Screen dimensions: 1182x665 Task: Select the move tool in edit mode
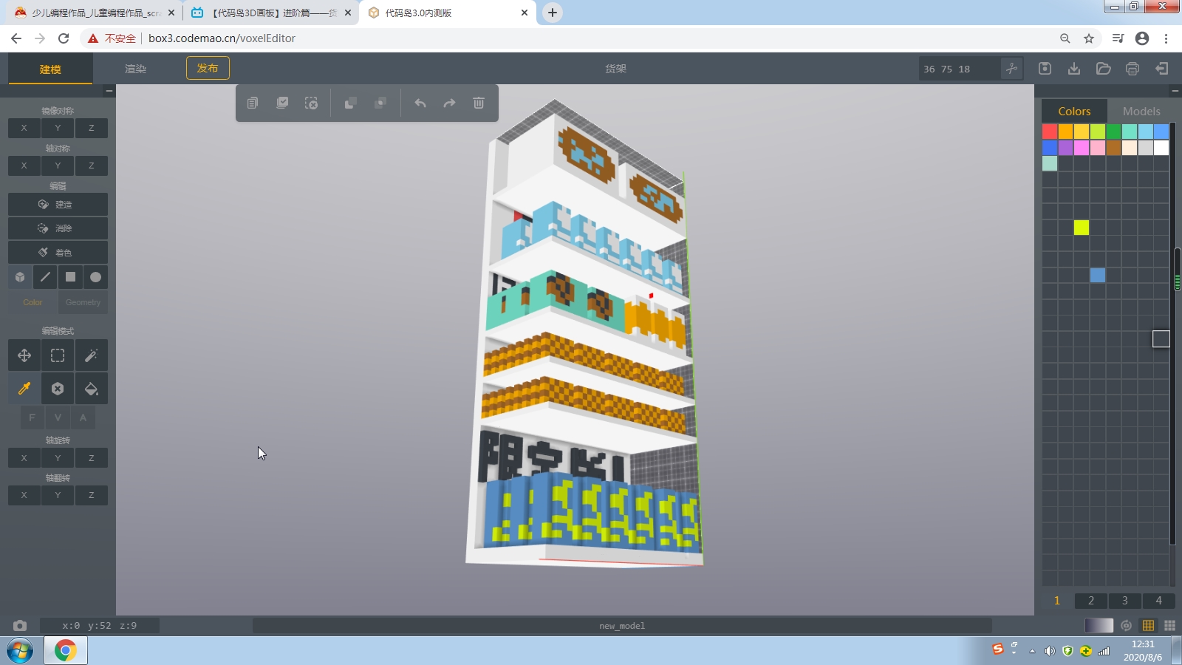click(x=24, y=355)
